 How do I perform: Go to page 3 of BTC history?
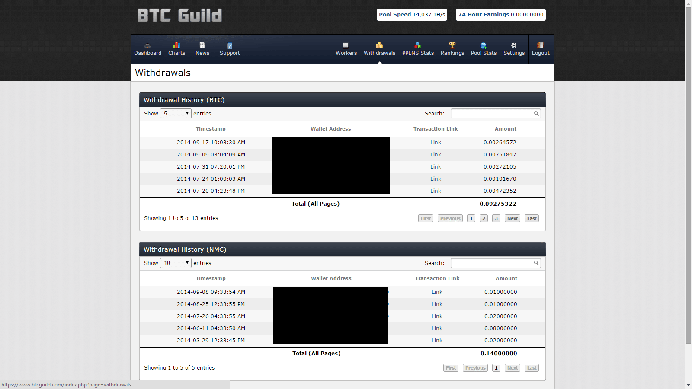tap(496, 218)
